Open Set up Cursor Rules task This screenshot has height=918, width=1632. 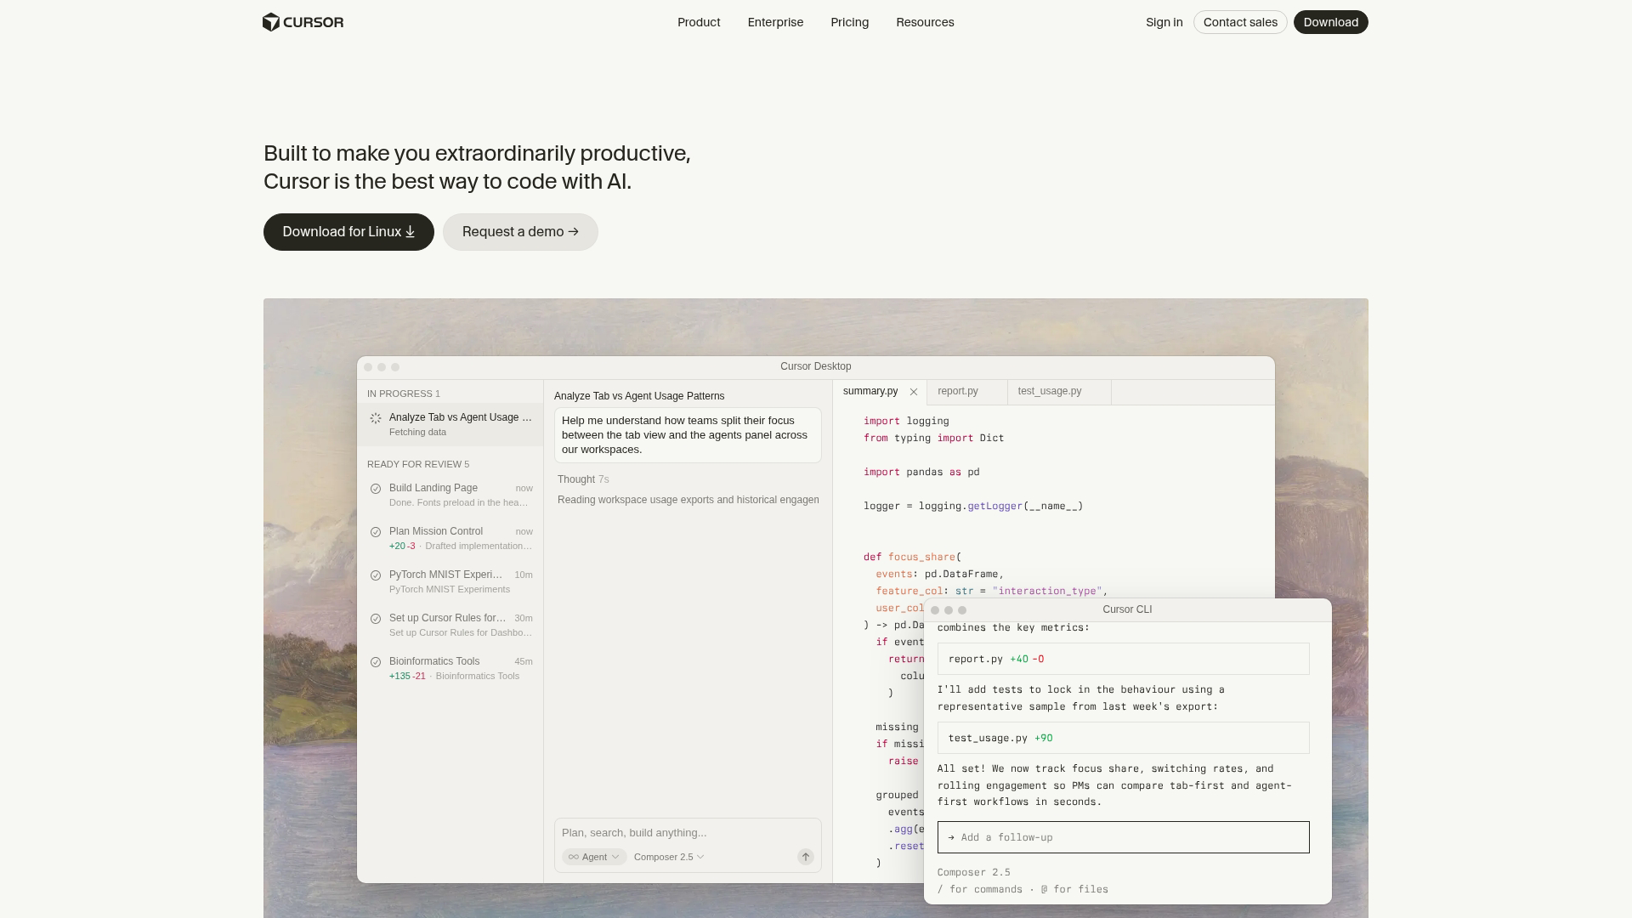[450, 625]
